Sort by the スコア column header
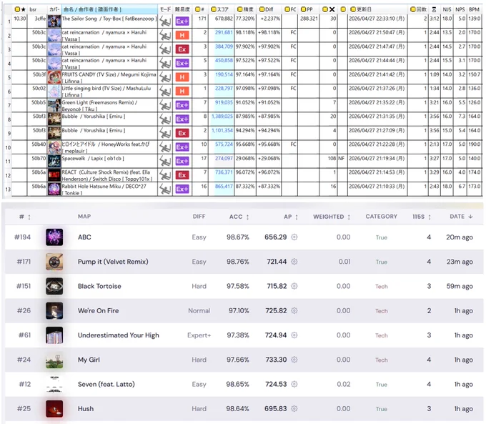Viewport: 486px width, 424px height. (219, 9)
